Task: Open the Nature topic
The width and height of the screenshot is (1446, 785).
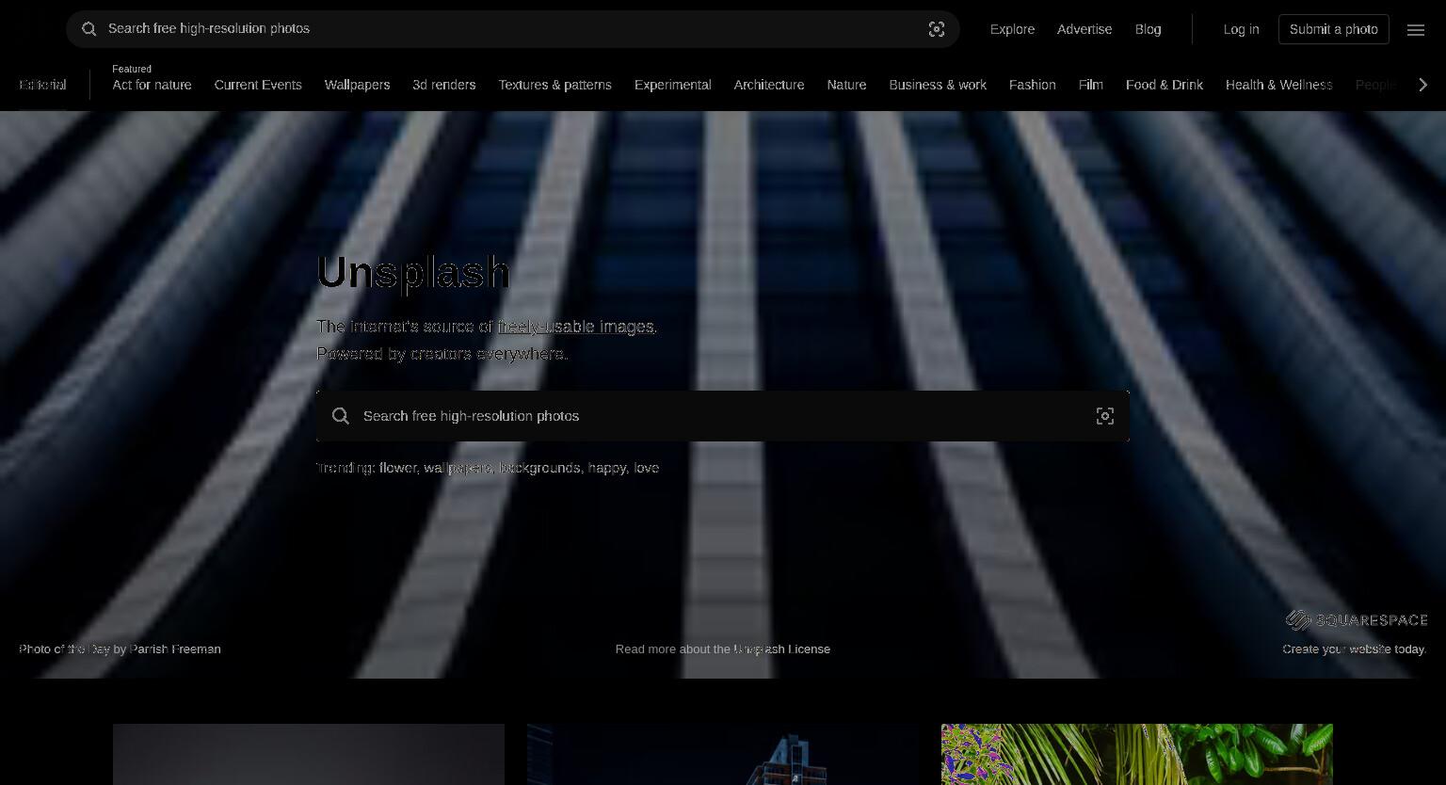Action: pyautogui.click(x=846, y=85)
